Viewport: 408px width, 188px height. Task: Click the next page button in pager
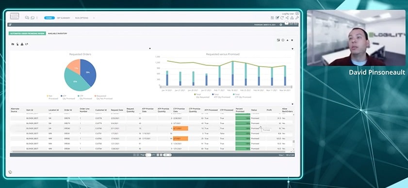pos(158,155)
